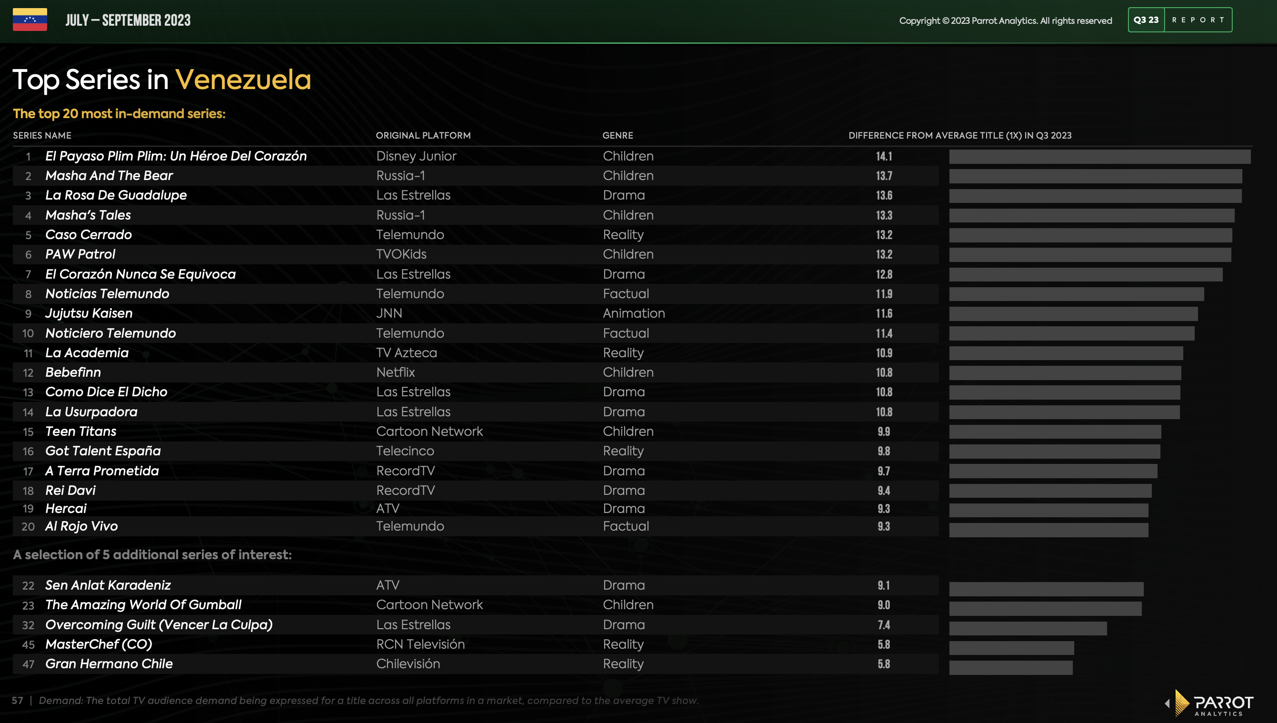The width and height of the screenshot is (1277, 723).
Task: Click the Q3 23 badge
Action: [x=1146, y=20]
